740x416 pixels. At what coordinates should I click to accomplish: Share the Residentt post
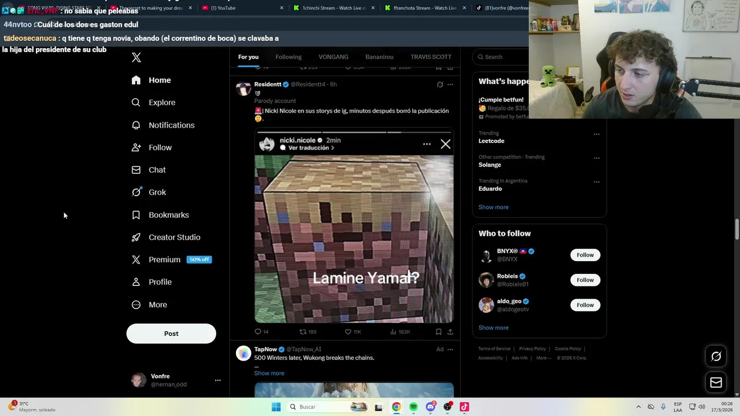click(x=450, y=332)
